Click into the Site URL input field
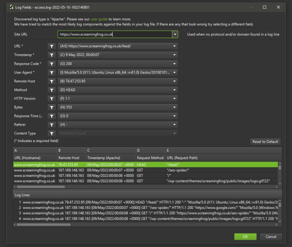Viewport: 292px width, 247px height. pos(115,34)
